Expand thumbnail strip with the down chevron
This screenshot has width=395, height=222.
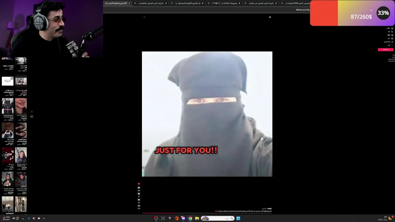[31, 117]
